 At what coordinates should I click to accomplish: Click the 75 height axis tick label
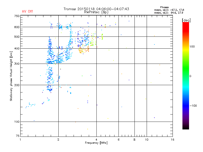tap(18, 136)
